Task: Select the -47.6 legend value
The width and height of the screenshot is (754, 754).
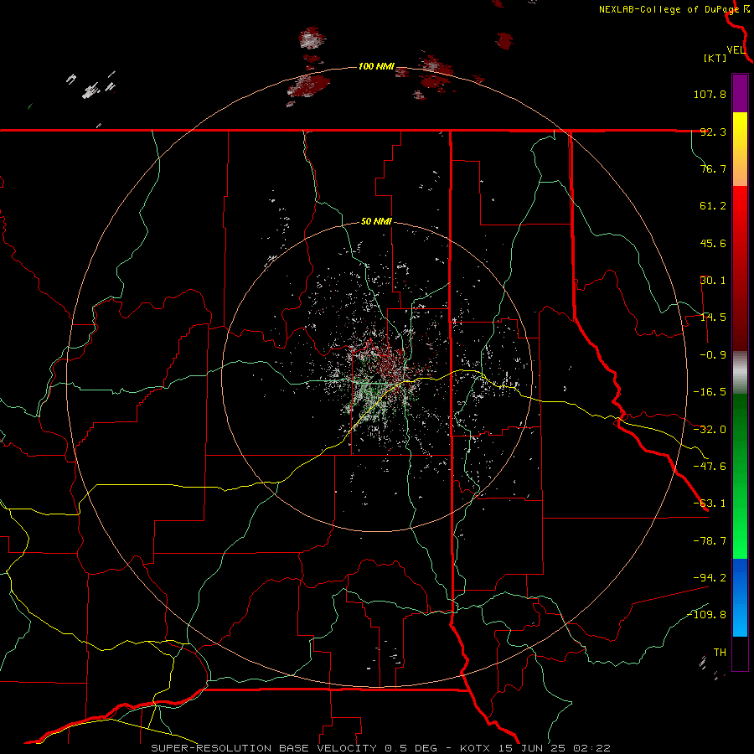Action: tap(710, 467)
